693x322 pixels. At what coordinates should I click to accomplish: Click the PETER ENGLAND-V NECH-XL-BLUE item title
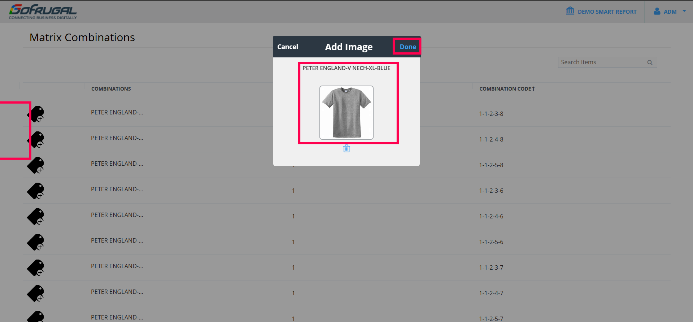(346, 68)
